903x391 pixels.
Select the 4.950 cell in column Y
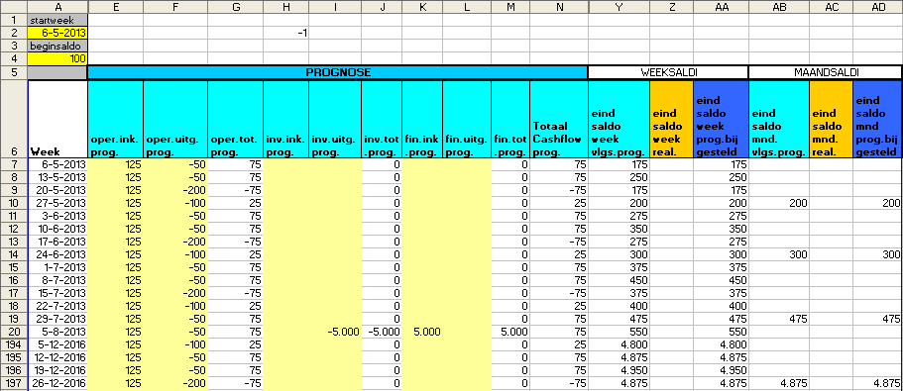click(x=620, y=370)
